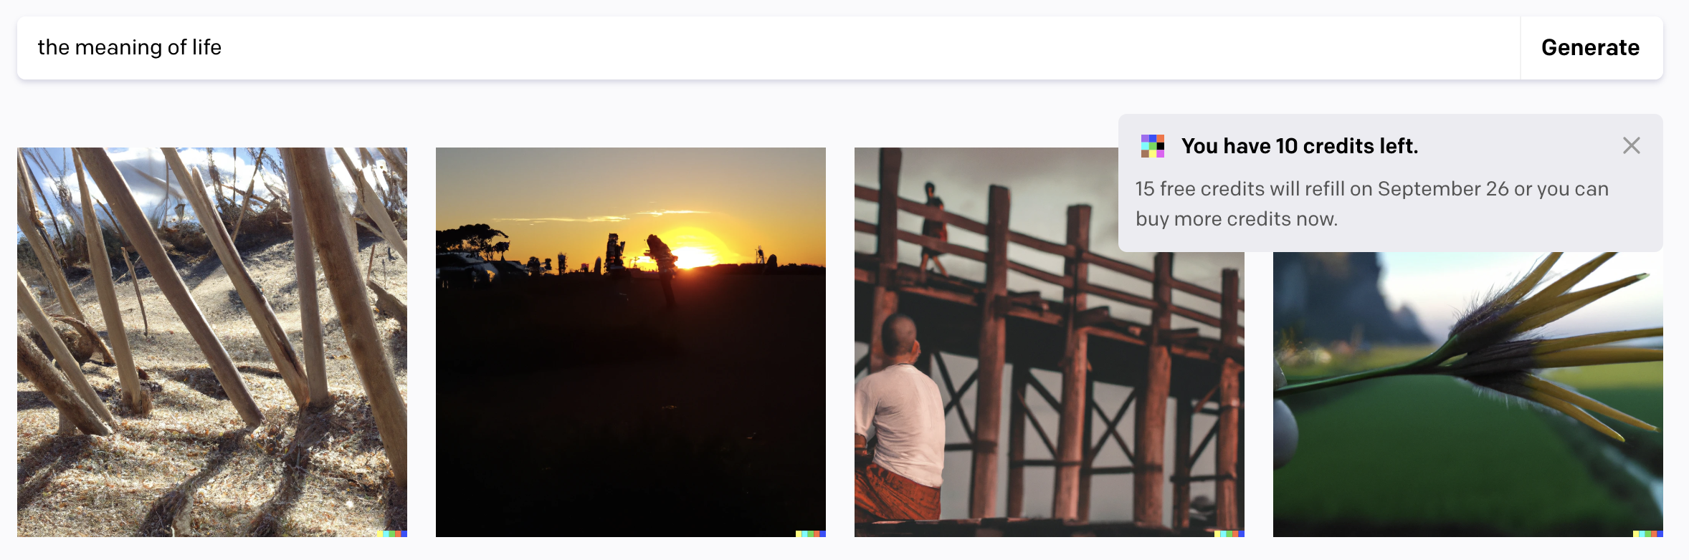Click the color-bar watermark on the sunset image
1689x560 pixels.
811,534
